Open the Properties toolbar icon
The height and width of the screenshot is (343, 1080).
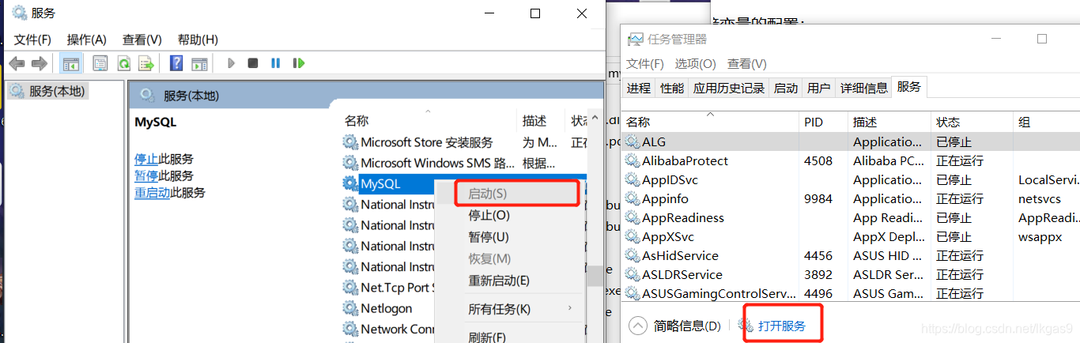point(100,63)
